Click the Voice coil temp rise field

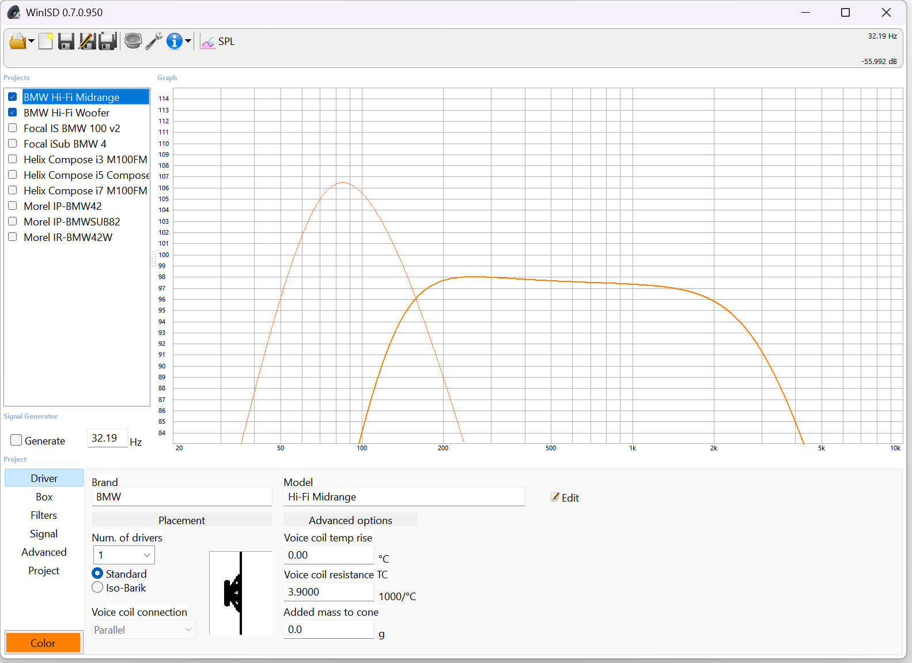(x=328, y=555)
